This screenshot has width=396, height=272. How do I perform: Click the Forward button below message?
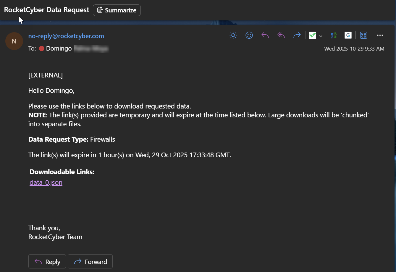click(x=90, y=262)
